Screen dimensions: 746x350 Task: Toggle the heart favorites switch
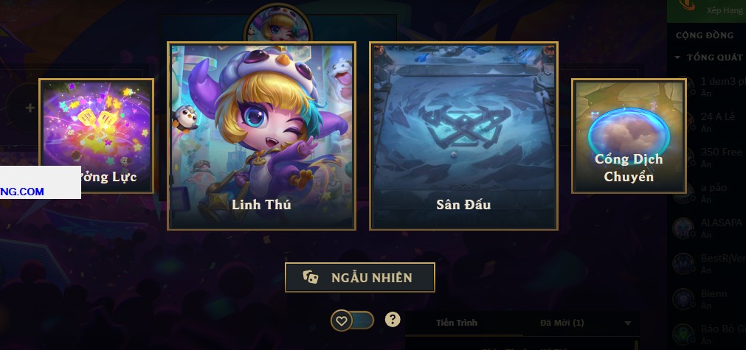click(x=353, y=321)
